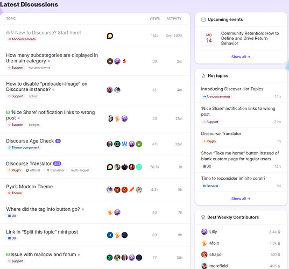Click 'A' avatar on subcategories topic row

coord(110,61)
